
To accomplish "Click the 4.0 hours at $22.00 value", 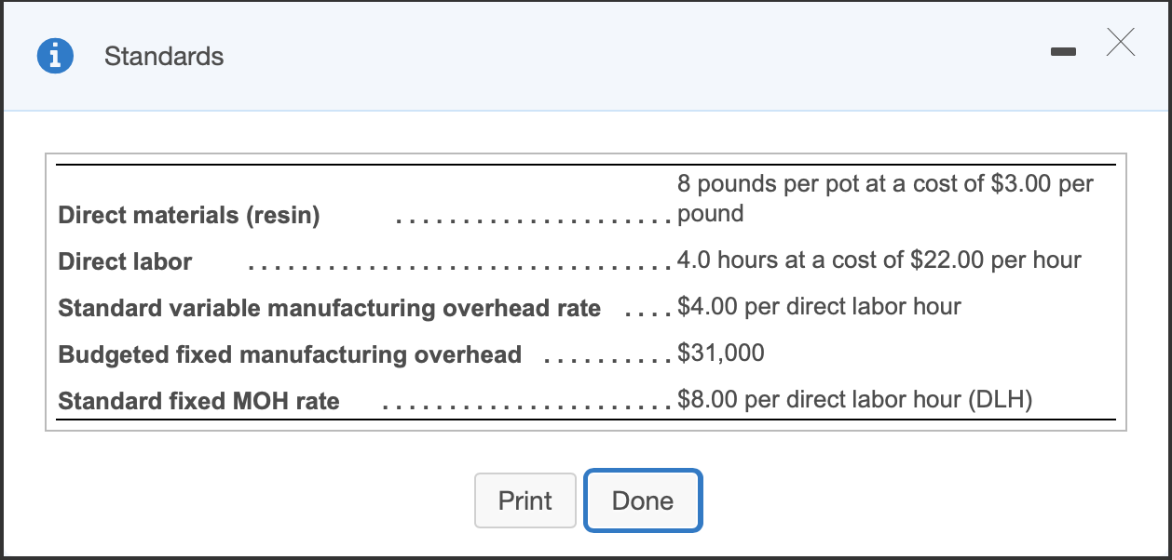I will click(879, 260).
